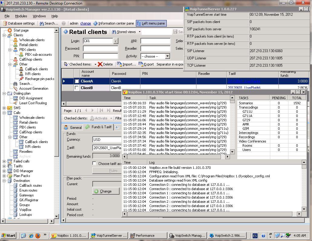Click the Rules button
This screenshot has width=312, height=241.
tap(107, 171)
